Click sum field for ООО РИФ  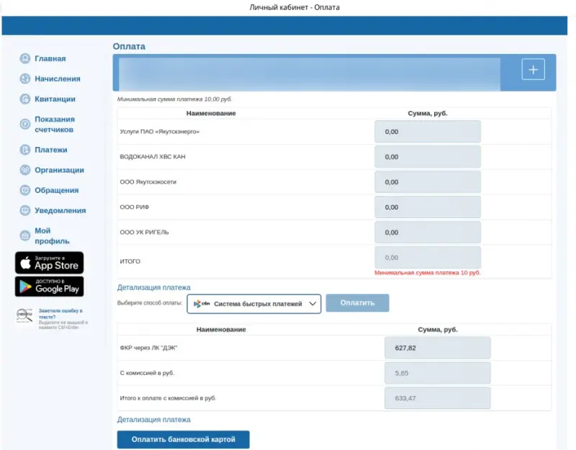tap(428, 207)
